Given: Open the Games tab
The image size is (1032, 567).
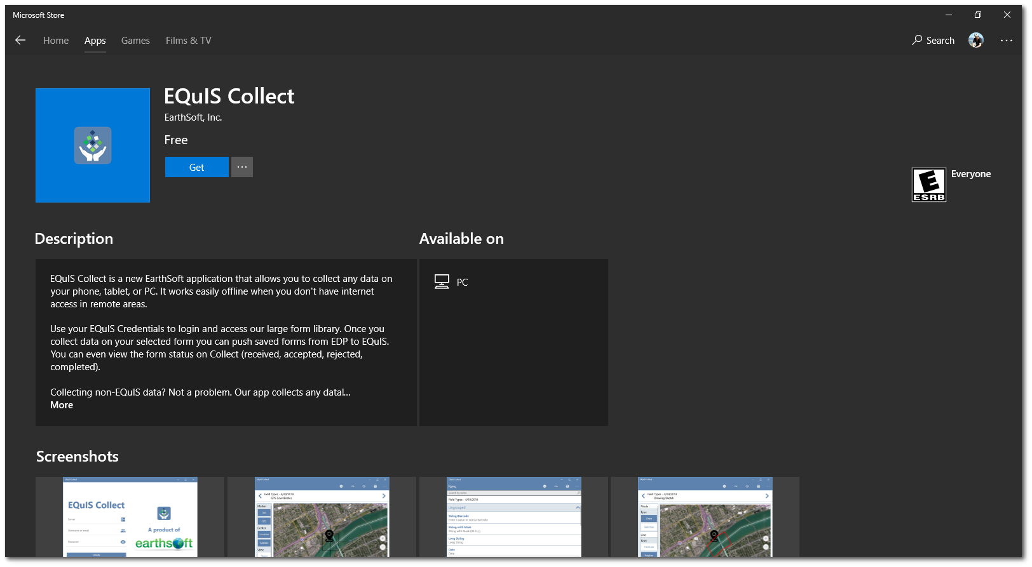Looking at the screenshot, I should [135, 40].
